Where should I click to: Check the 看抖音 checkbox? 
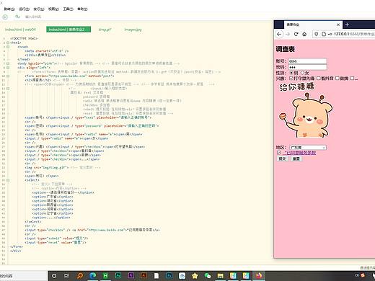(319, 79)
